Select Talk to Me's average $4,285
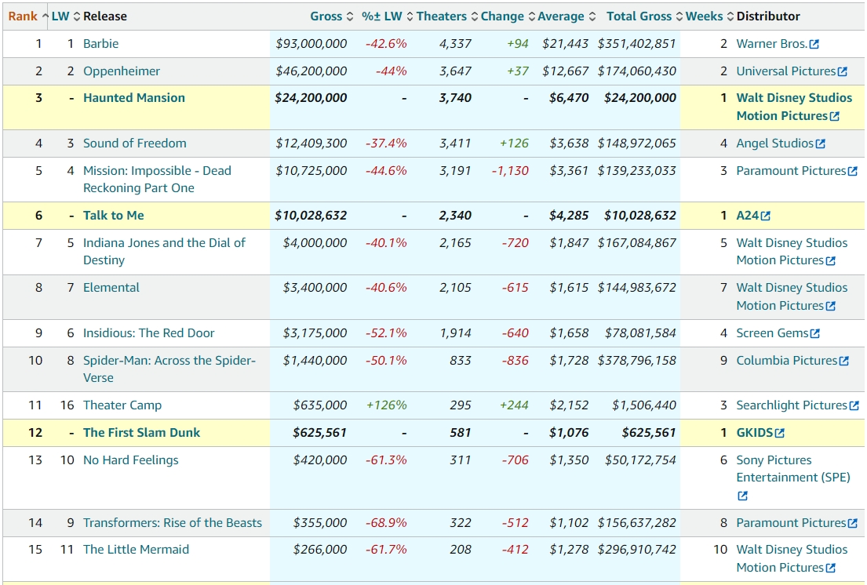This screenshot has height=585, width=867. click(x=569, y=216)
